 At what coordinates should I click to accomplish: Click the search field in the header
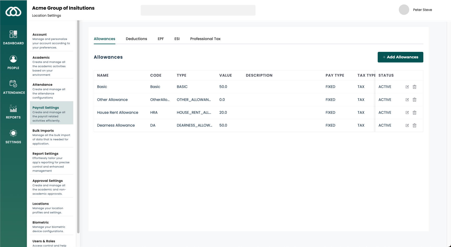(x=198, y=10)
